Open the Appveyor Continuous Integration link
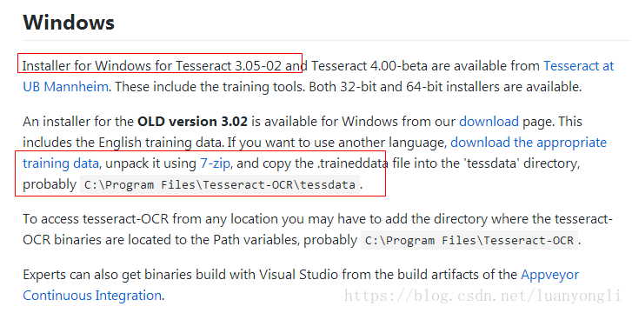Viewport: 632px width, 313px height. (549, 275)
